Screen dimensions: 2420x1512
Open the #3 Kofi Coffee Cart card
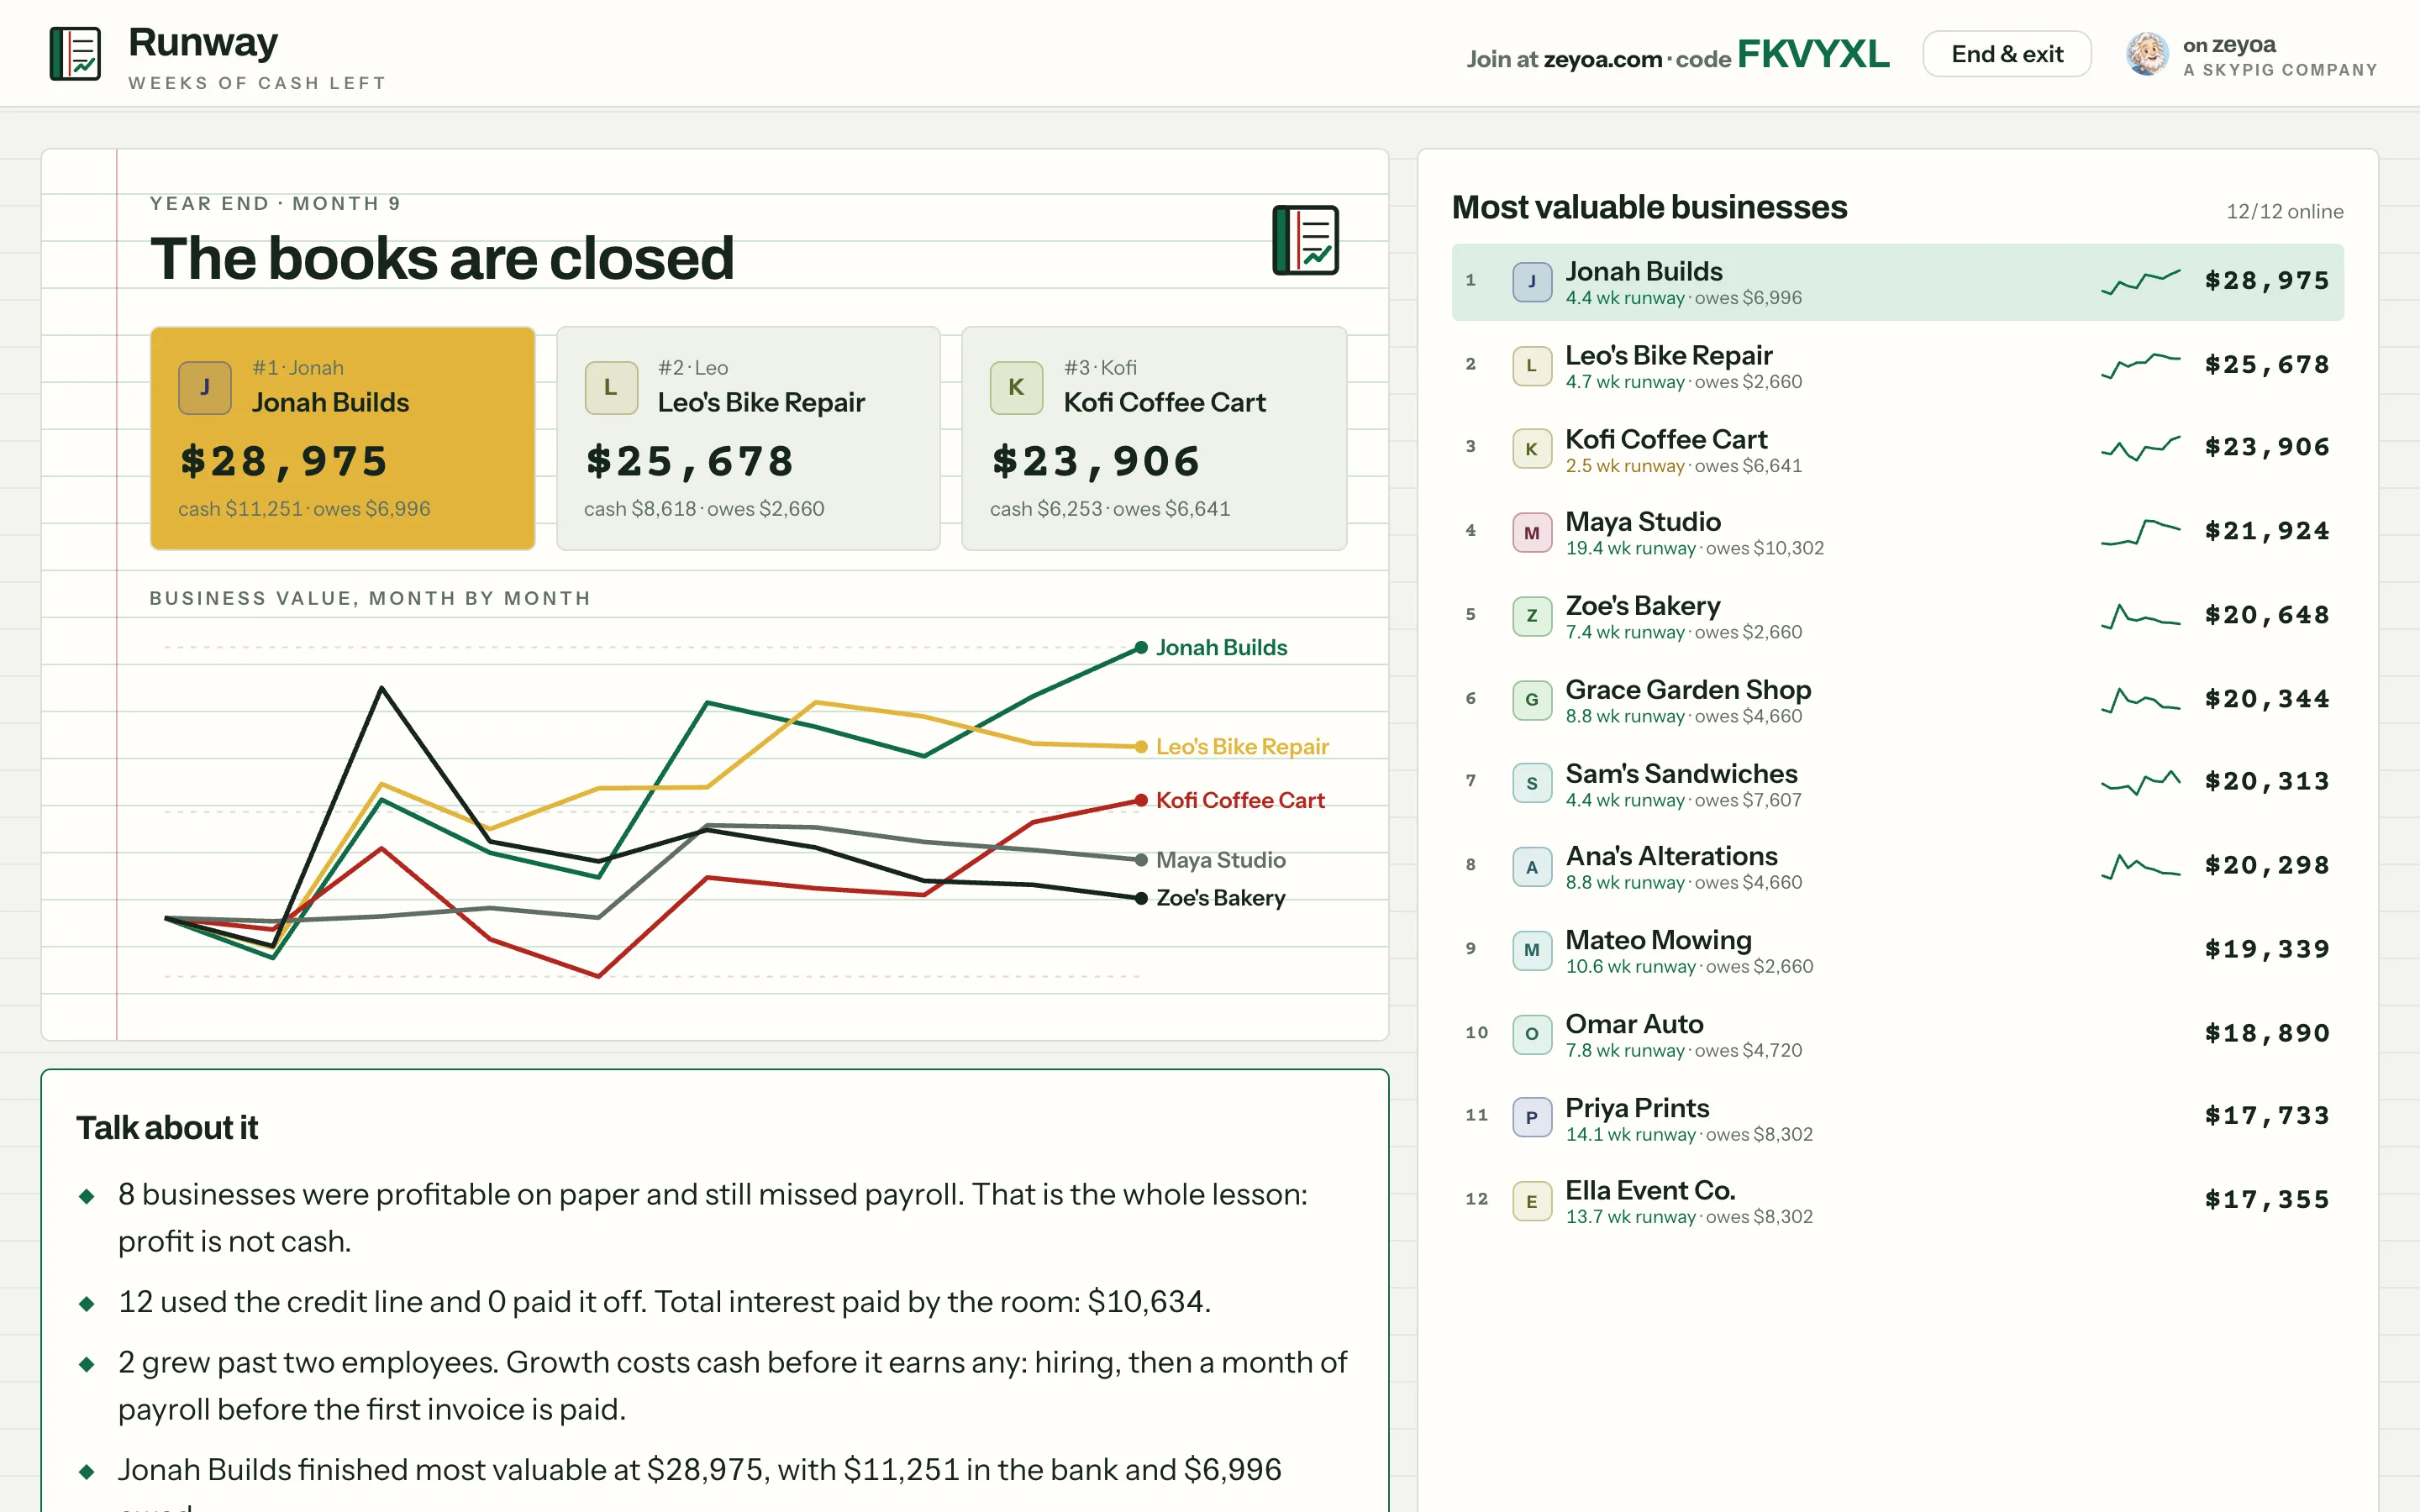1154,438
